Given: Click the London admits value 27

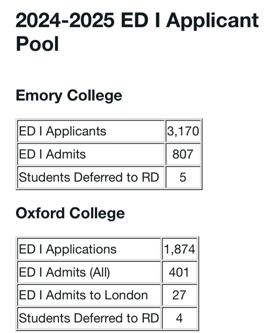Looking at the screenshot, I should tap(180, 296).
